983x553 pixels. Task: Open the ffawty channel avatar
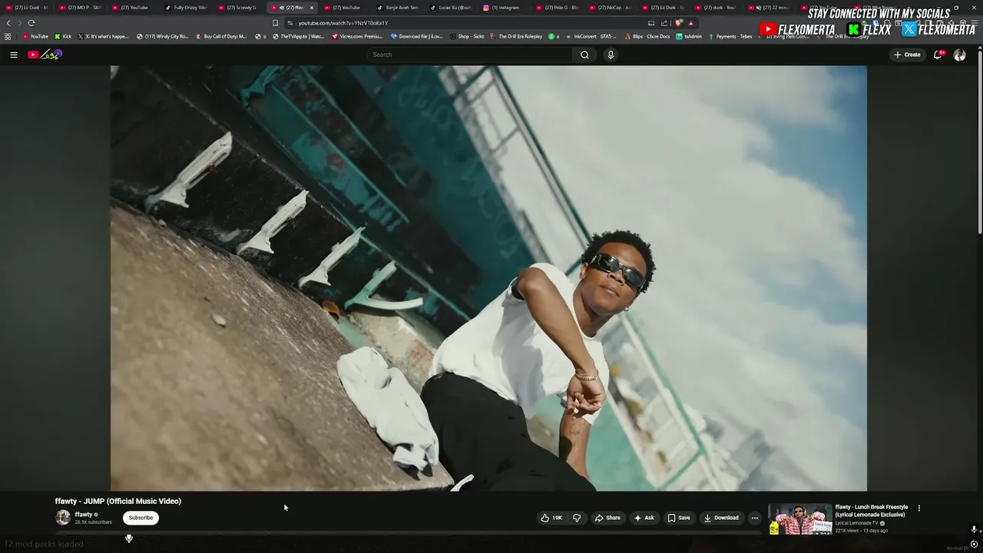coord(63,518)
